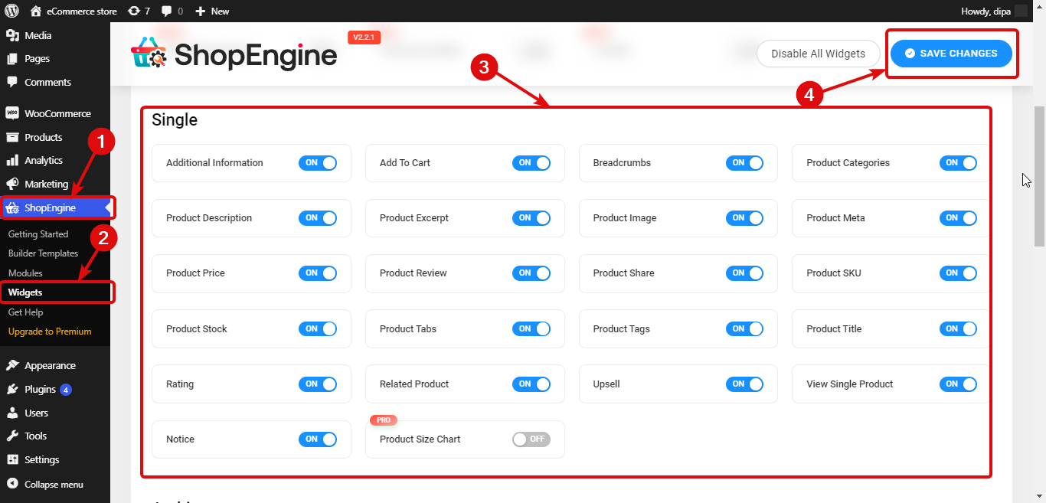Disable the Breadcrumbs widget toggle
Screen dimensions: 1046x503
tap(744, 162)
